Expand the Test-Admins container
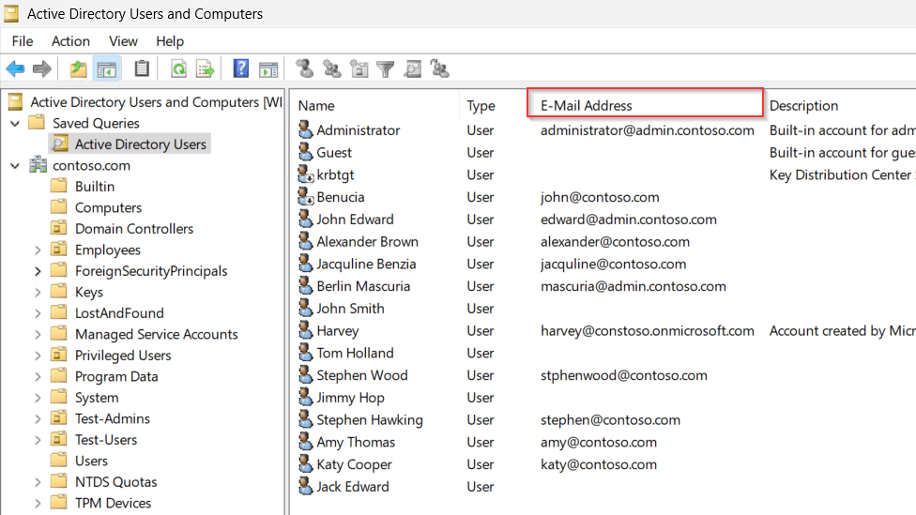Viewport: 916px width, 515px height. pos(38,418)
